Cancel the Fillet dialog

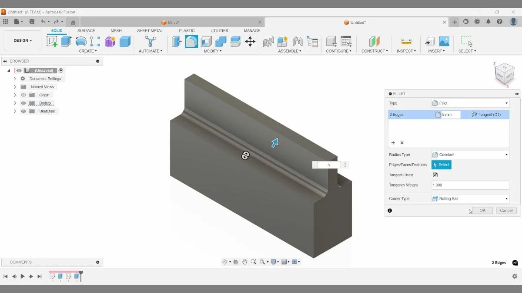pyautogui.click(x=506, y=210)
